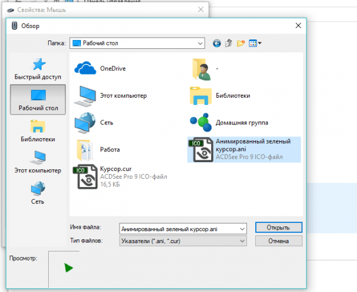Select Рабочий стол in the places sidebar
The width and height of the screenshot is (357, 292).
pos(38,100)
